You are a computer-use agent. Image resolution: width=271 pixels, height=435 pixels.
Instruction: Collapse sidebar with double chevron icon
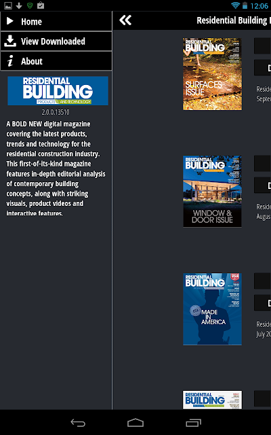(125, 20)
